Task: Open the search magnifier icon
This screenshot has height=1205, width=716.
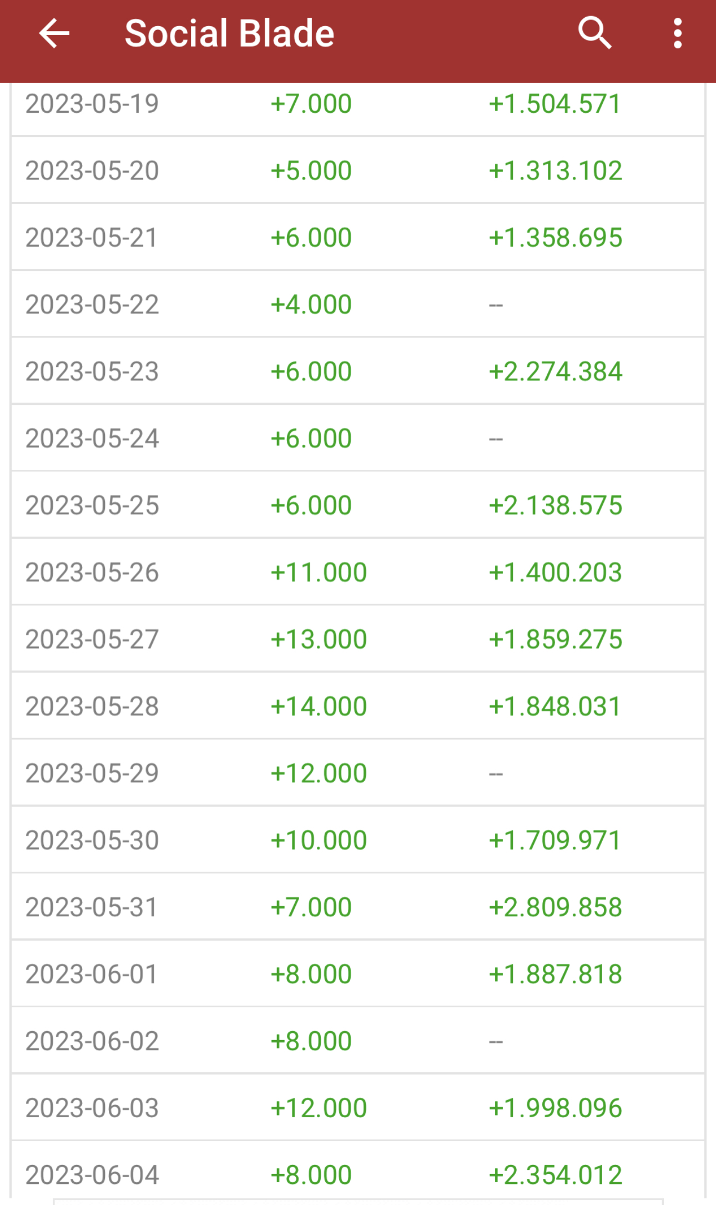Action: (x=595, y=33)
